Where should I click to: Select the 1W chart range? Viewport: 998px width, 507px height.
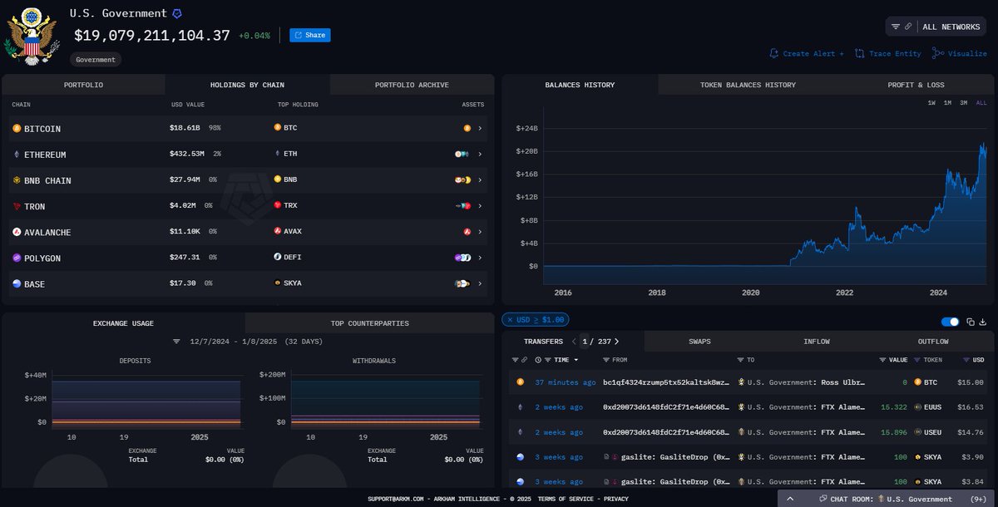click(932, 102)
